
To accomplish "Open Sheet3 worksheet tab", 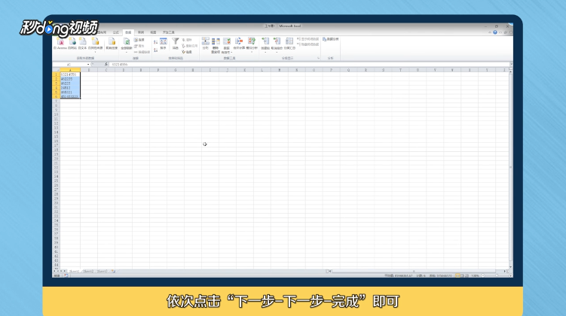I will [102, 272].
